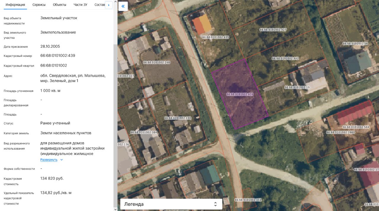379x211 pixels.
Task: Click the value 134,82 руб./кв. м
Action: 56,193
